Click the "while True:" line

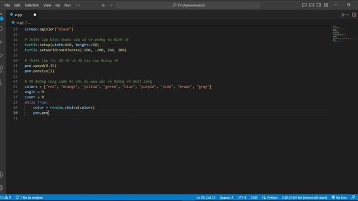point(36,102)
